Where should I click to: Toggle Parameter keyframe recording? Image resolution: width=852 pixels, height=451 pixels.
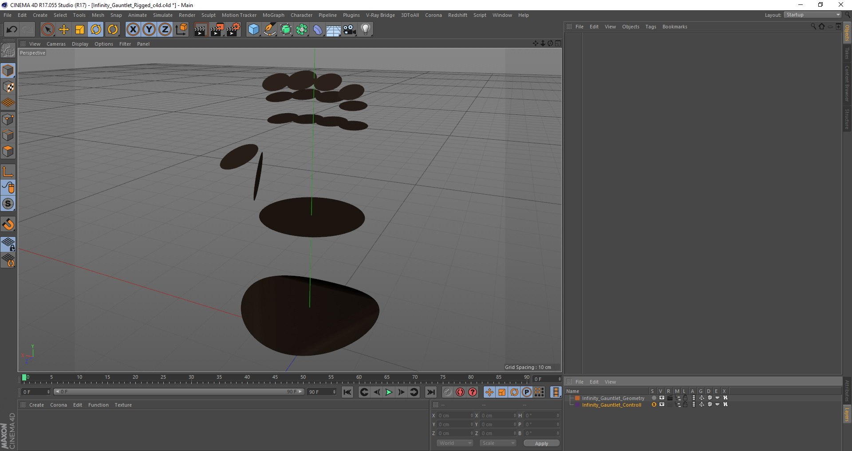527,392
